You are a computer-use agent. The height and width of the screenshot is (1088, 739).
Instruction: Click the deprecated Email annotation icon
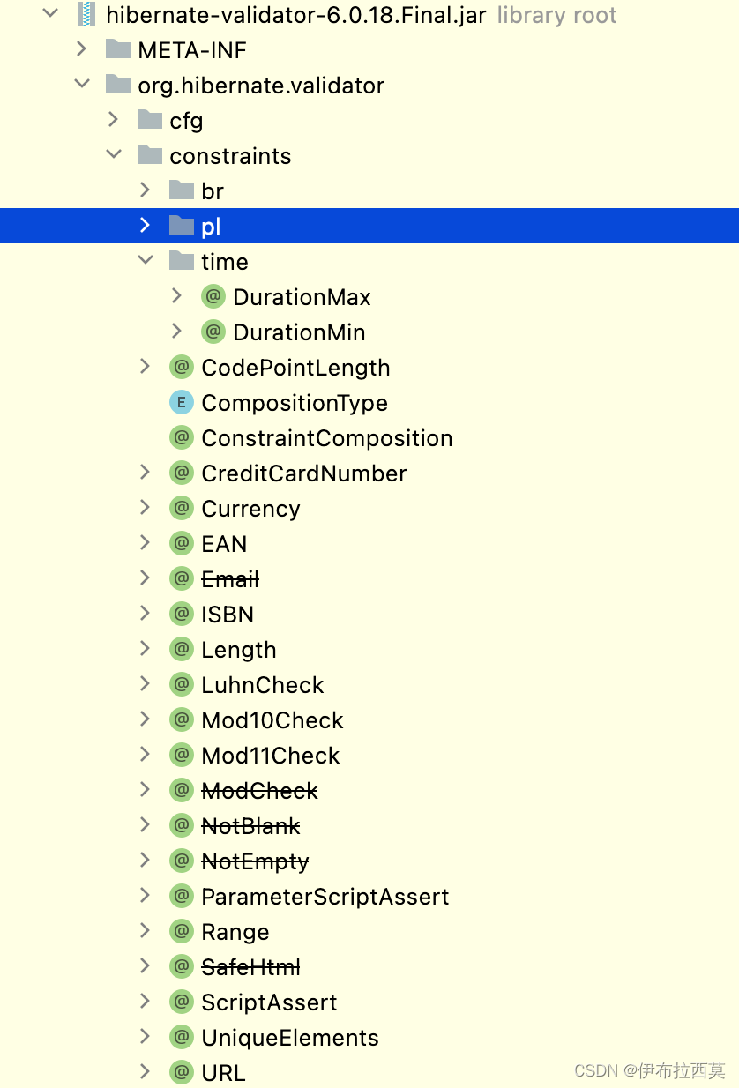182,578
